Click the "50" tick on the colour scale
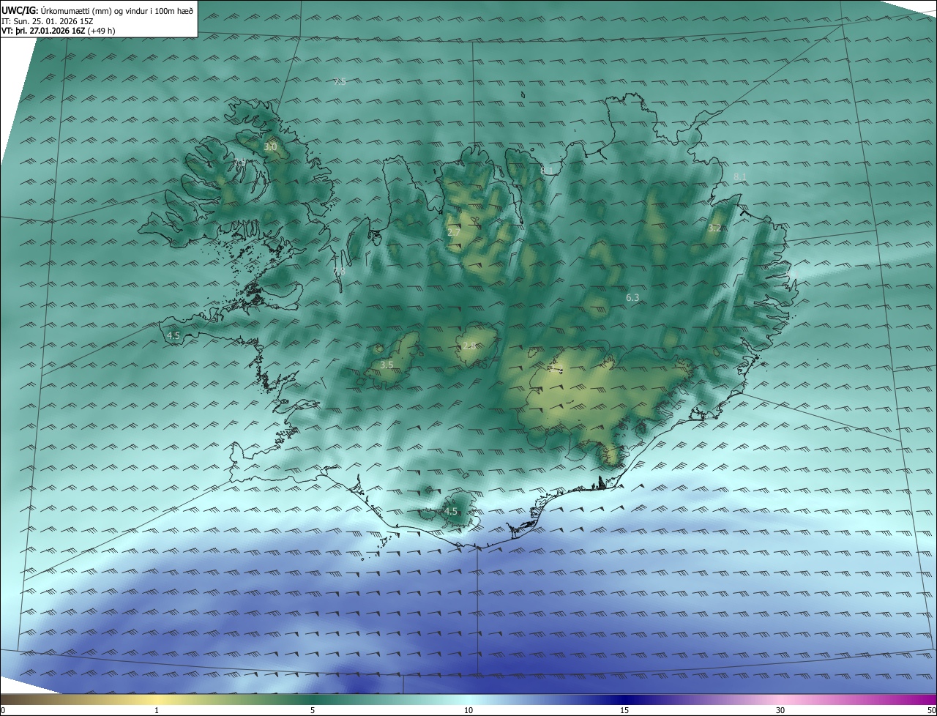Viewport: 937px width, 716px height. point(931,710)
